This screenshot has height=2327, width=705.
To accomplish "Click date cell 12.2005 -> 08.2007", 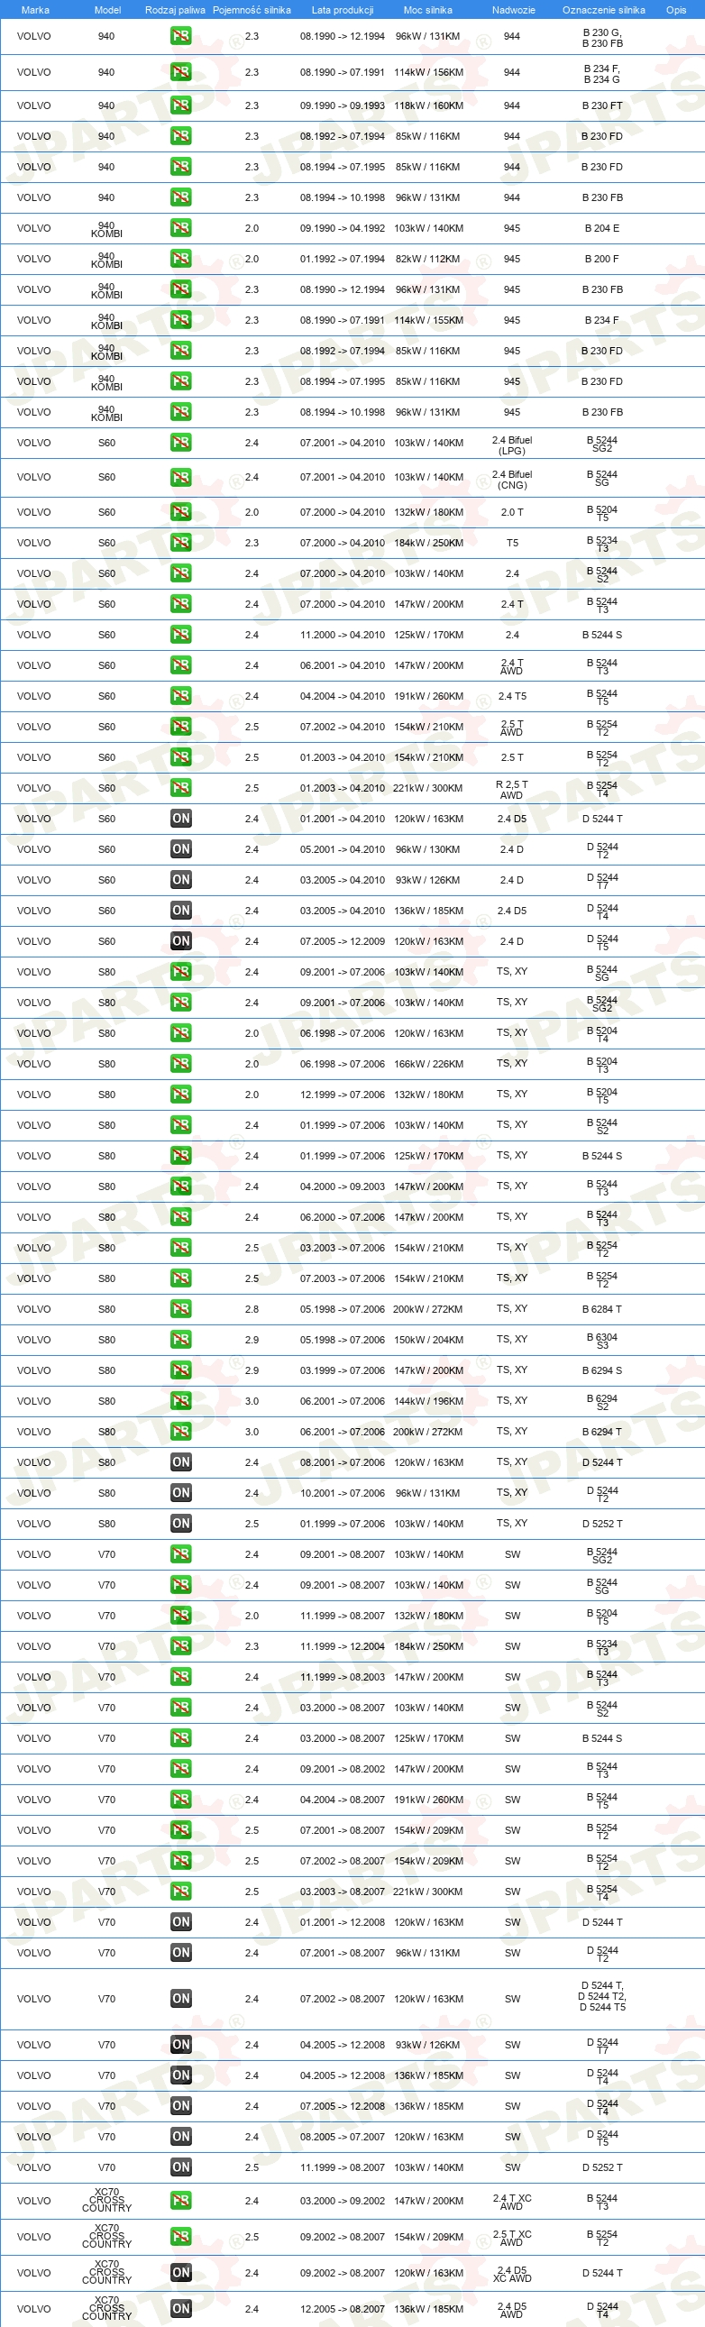I will point(343,2308).
